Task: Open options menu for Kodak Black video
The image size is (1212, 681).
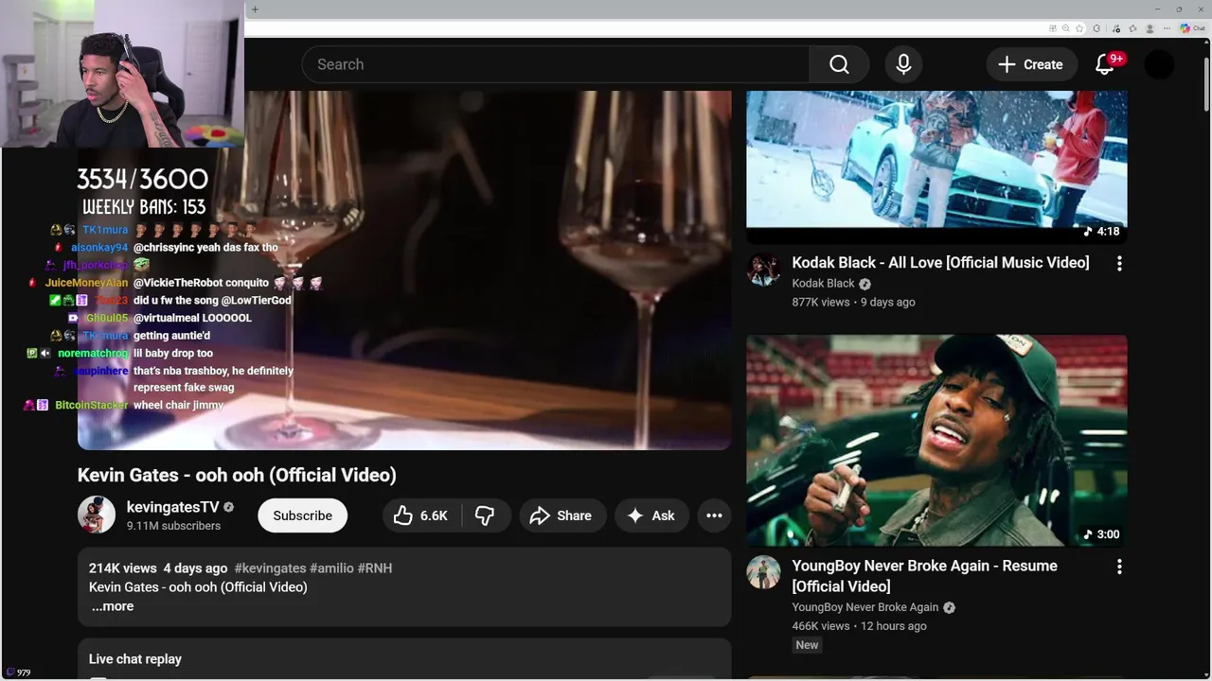Action: 1119,264
